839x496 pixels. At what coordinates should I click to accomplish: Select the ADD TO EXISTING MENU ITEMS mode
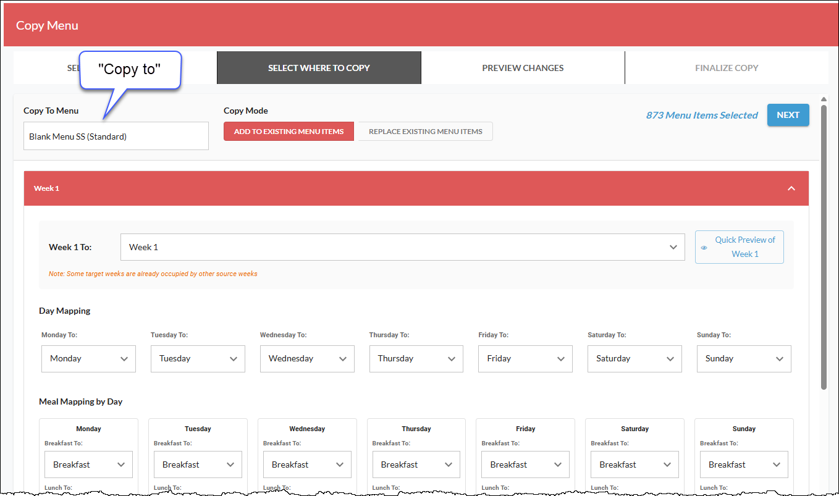coord(289,131)
